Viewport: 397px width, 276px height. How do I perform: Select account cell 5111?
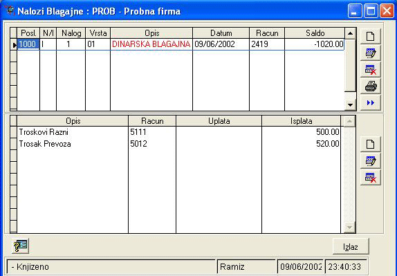[152, 132]
